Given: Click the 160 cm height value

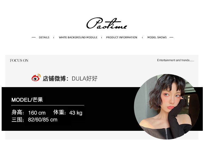Looking at the screenshot, I should [37, 113].
